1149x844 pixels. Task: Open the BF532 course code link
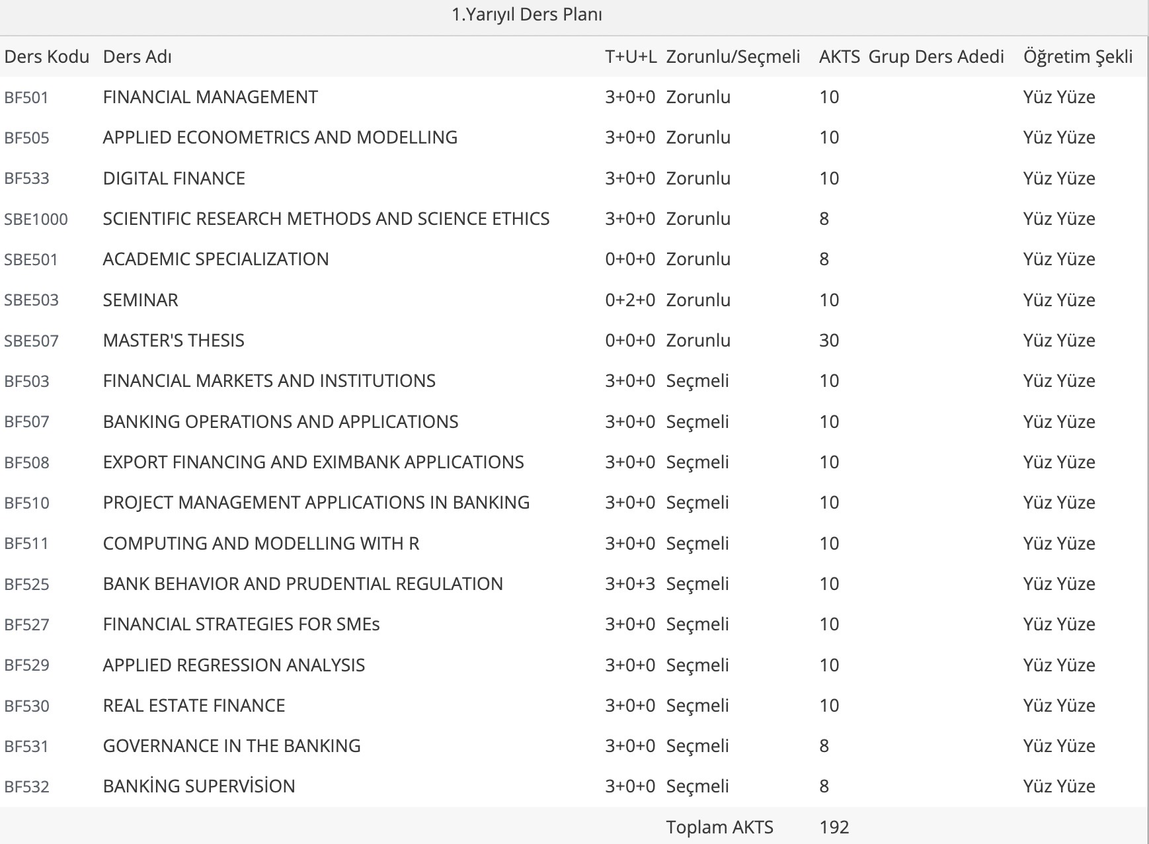pyautogui.click(x=26, y=787)
